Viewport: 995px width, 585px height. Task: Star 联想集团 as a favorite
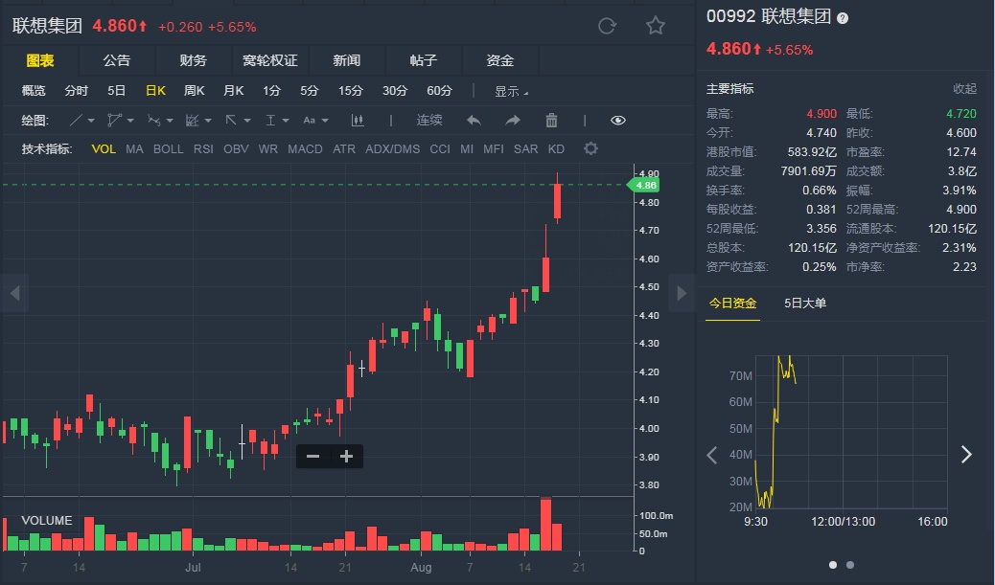[656, 26]
